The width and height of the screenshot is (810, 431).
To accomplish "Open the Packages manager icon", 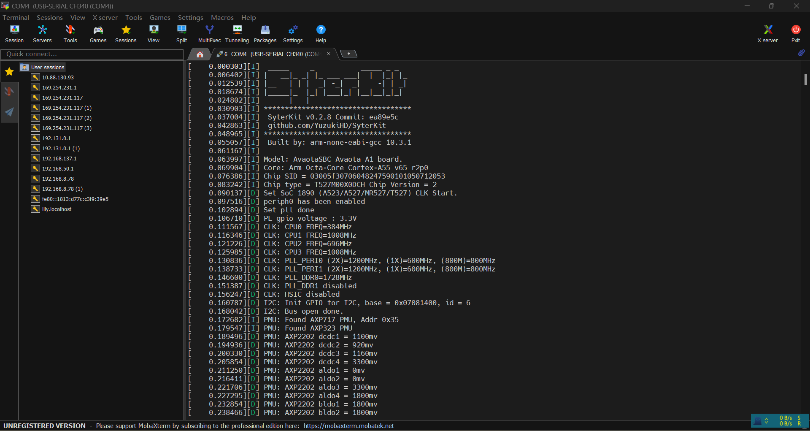I will [x=265, y=34].
